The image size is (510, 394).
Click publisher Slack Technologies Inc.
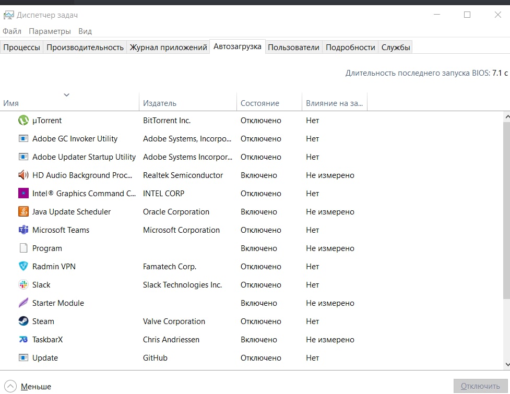(183, 285)
